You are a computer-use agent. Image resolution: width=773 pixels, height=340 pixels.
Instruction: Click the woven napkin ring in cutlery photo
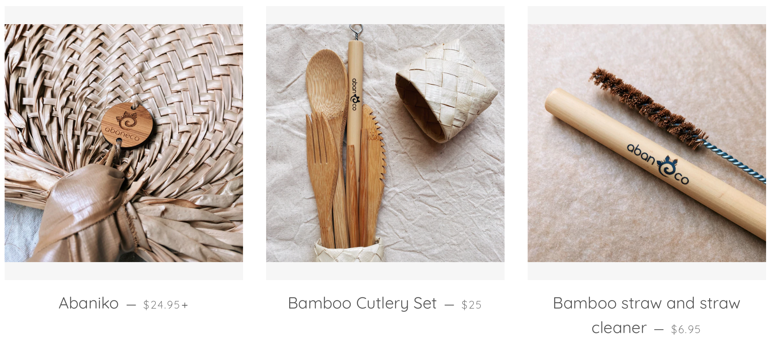click(x=445, y=91)
